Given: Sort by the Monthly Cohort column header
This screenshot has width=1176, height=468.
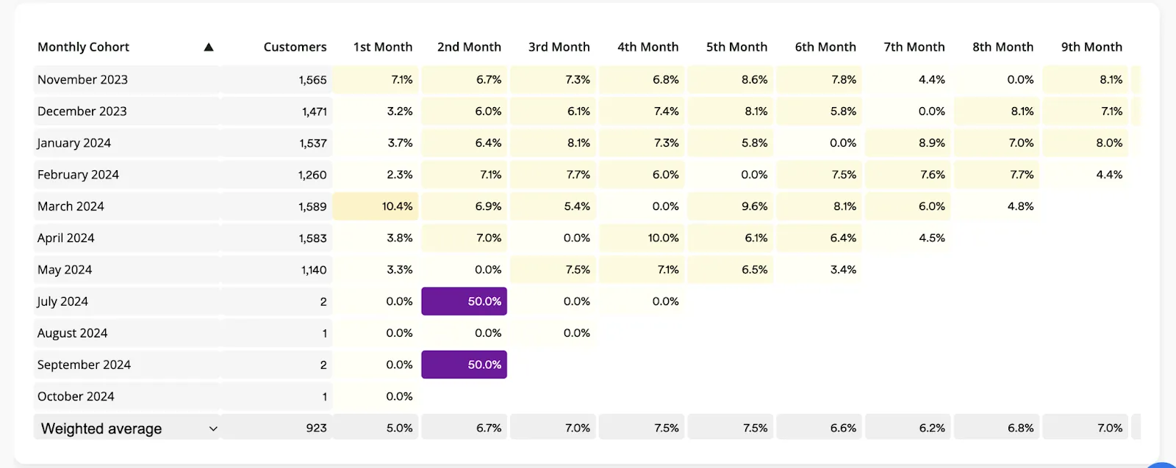Looking at the screenshot, I should 83,47.
